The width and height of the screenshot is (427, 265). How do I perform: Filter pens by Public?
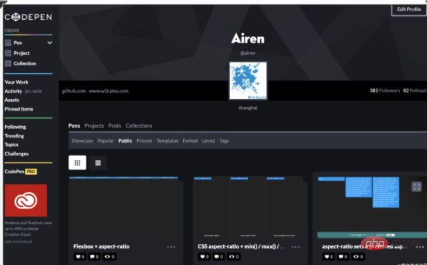(125, 141)
